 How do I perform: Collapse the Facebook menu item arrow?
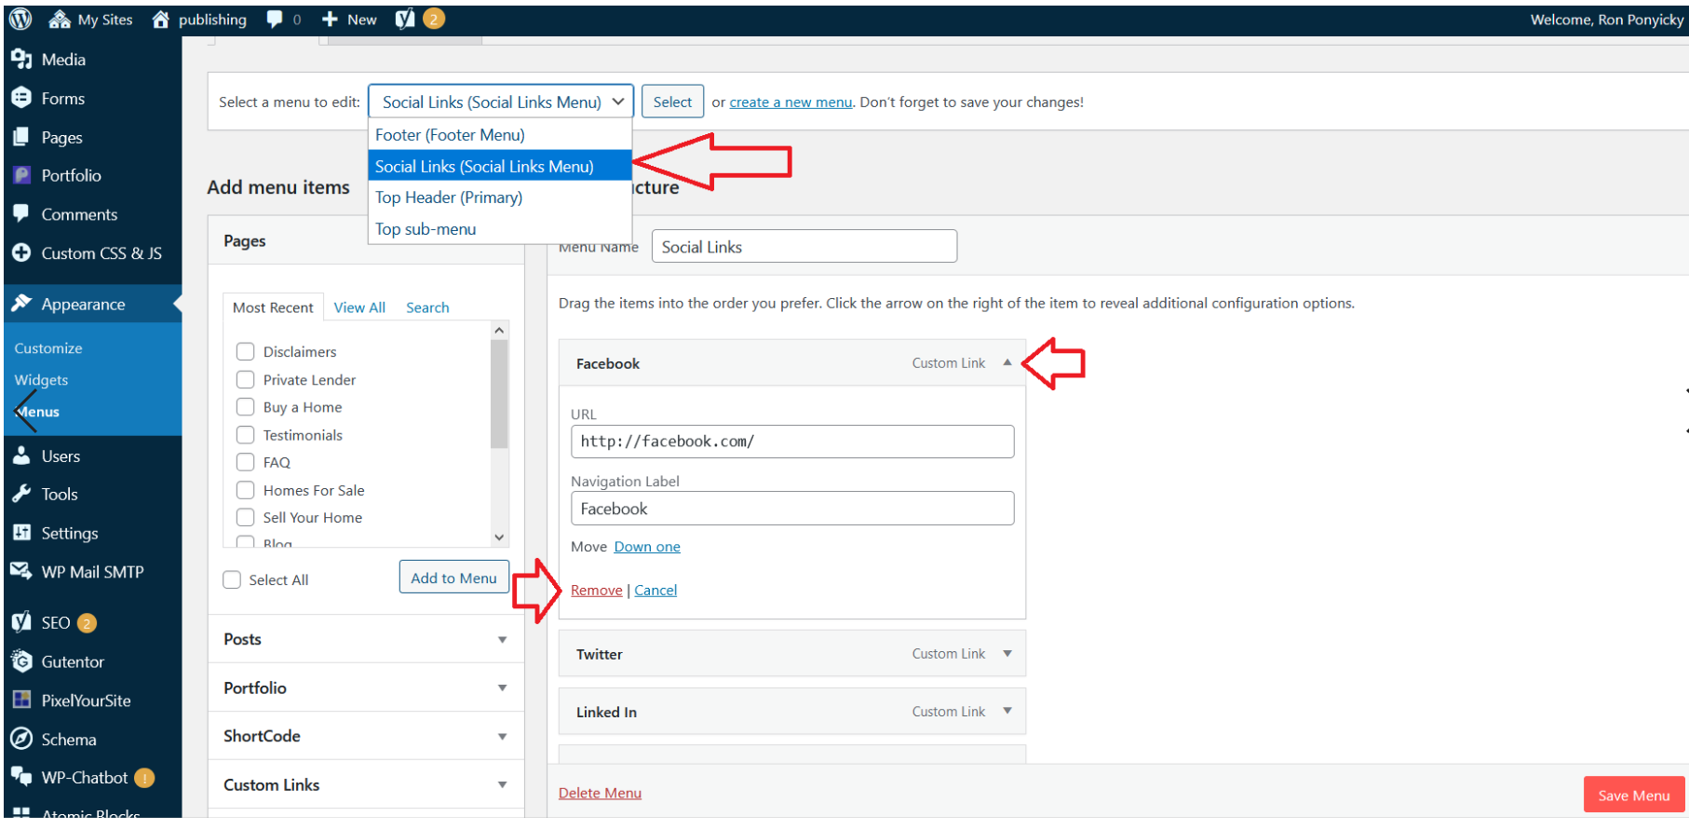tap(1007, 363)
